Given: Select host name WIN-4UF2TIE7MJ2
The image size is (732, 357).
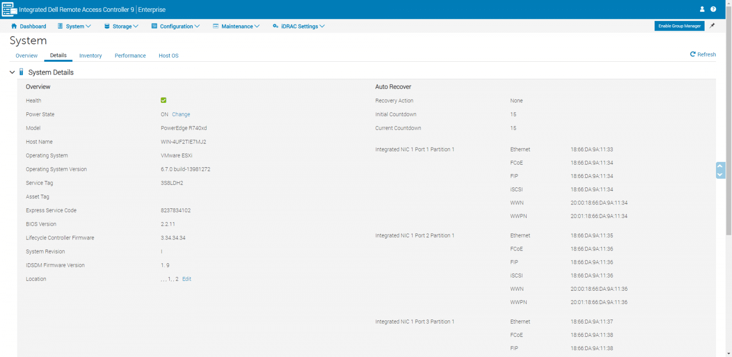Looking at the screenshot, I should click(183, 142).
